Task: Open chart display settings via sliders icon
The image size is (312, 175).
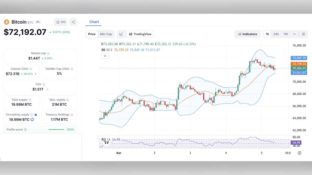Action: coord(303,34)
